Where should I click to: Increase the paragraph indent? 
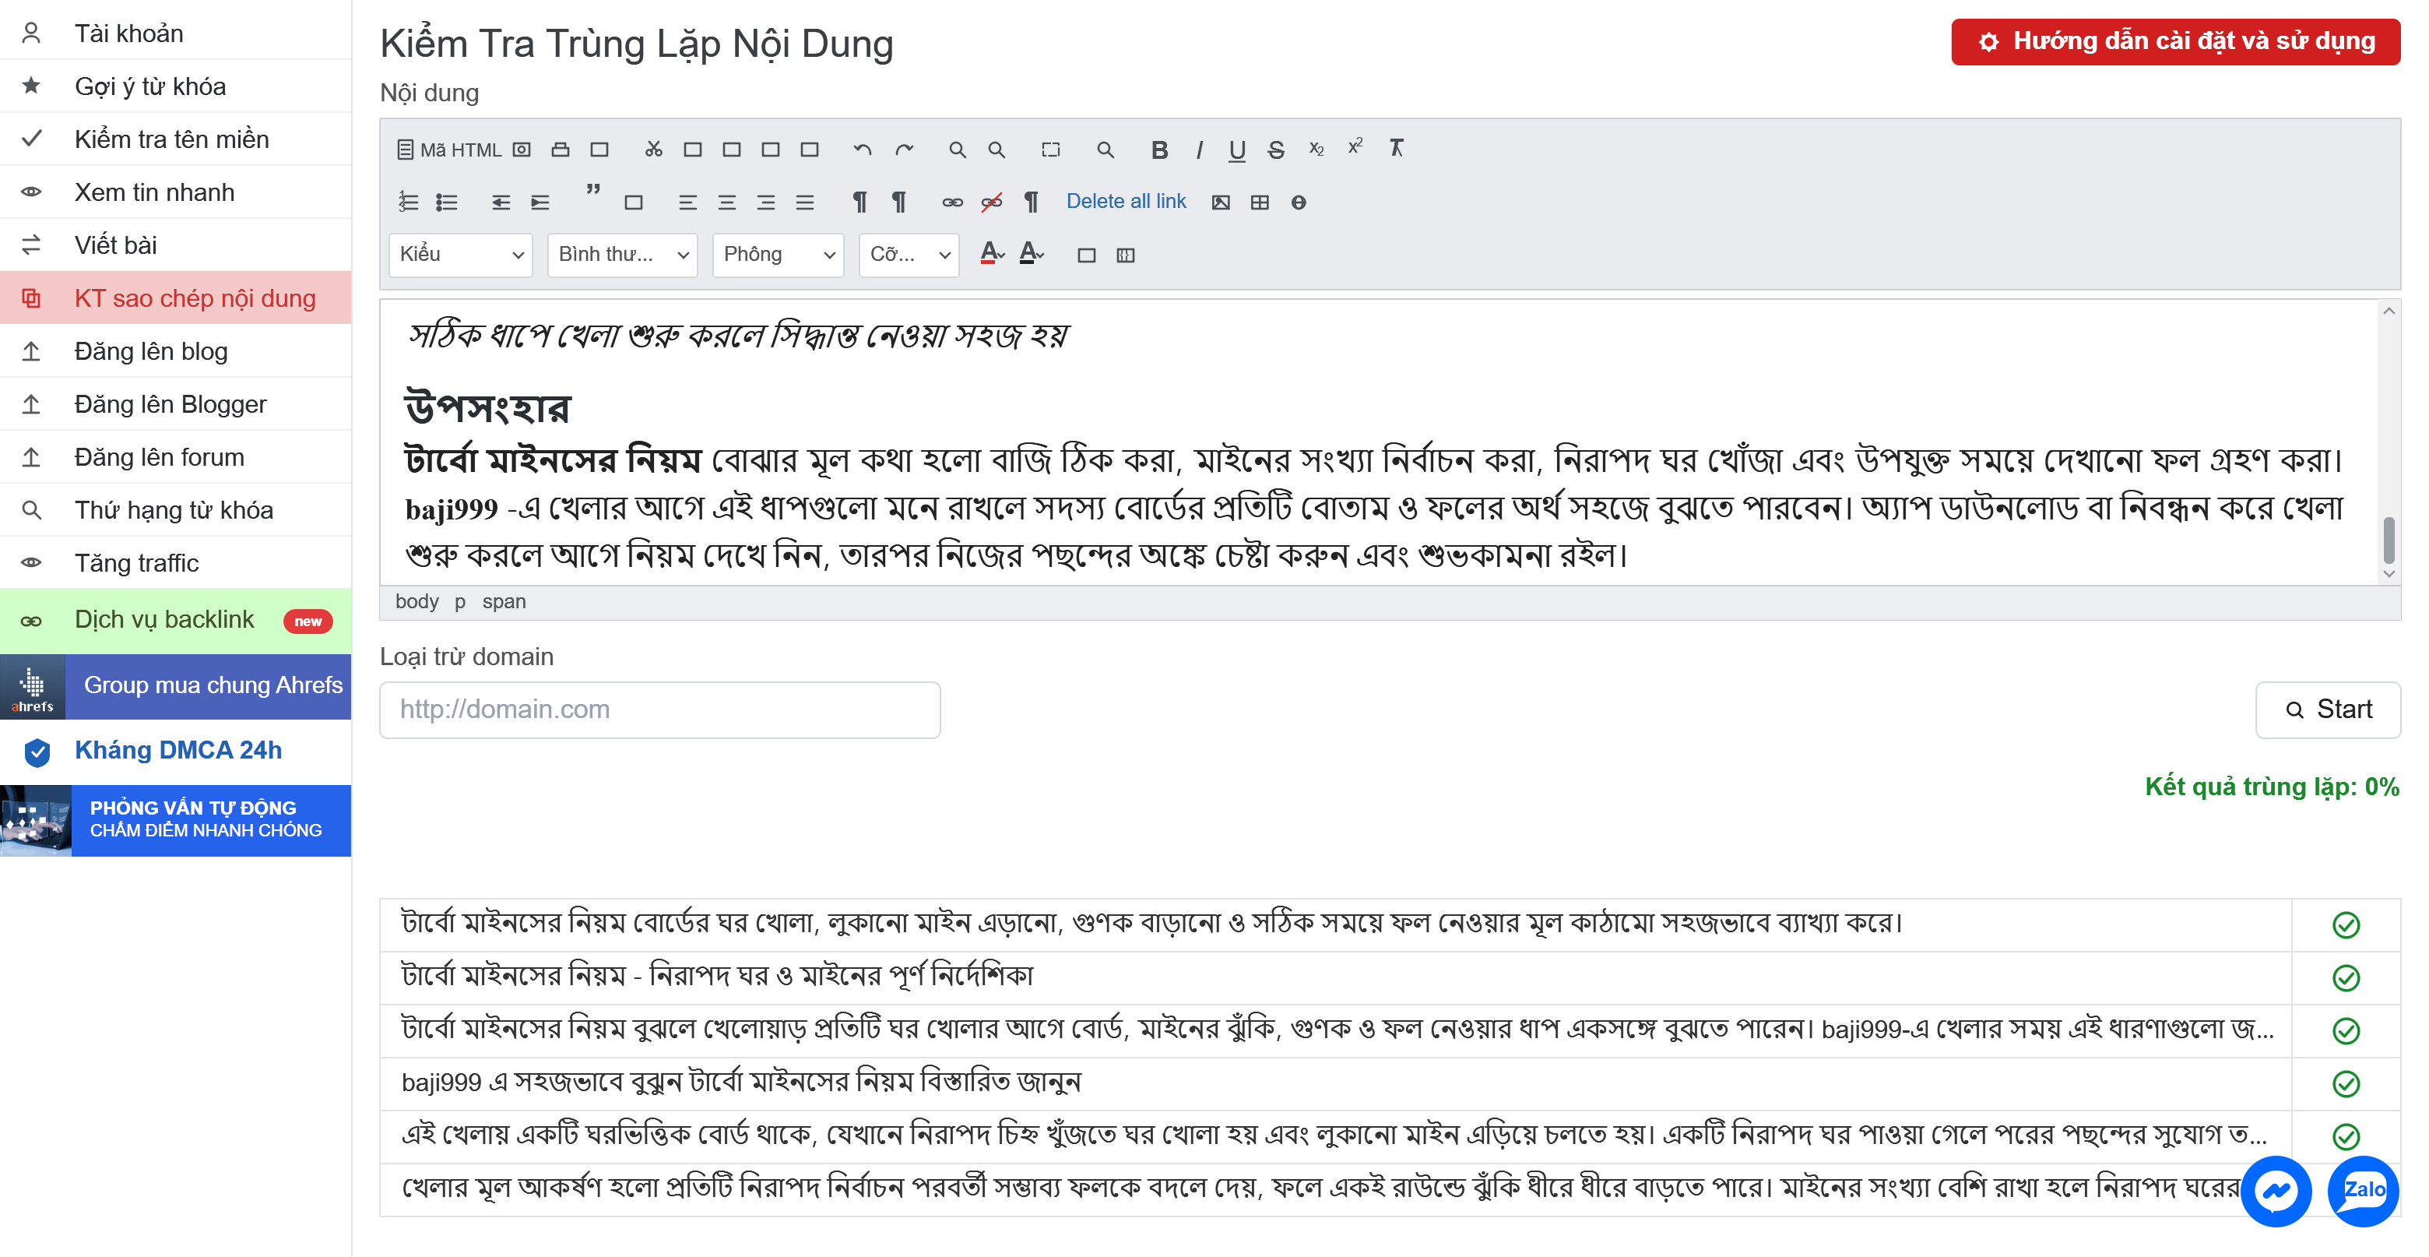540,202
